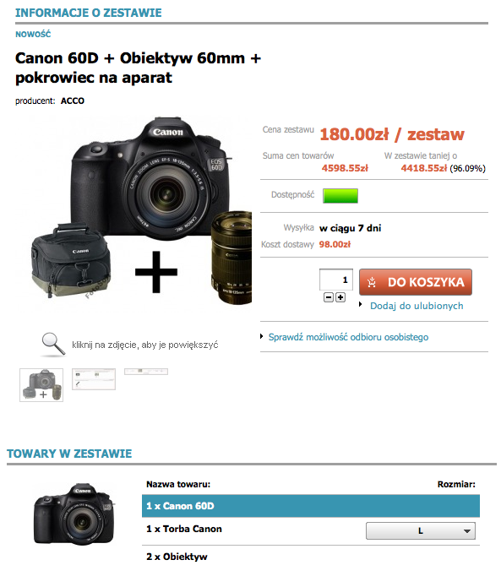Click the quantity input field
The height and width of the screenshot is (587, 501).
tap(336, 280)
